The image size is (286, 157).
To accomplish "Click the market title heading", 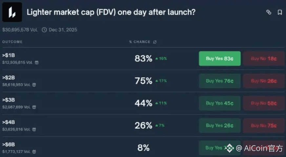I will 111,12.
